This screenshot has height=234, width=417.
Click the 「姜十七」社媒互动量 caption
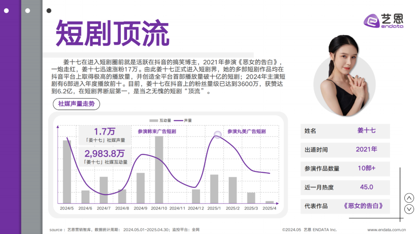point(105,162)
